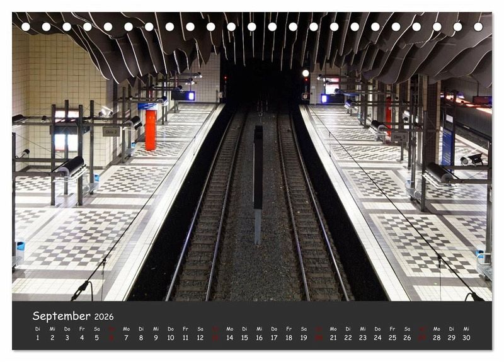This screenshot has height=362, width=504.
Task: Select day 17 in the calendar row
Action: 274,337
